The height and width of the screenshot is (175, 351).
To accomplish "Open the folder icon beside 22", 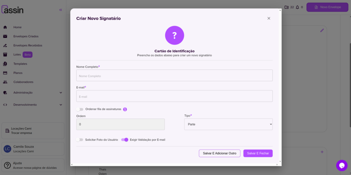I will tap(287, 7).
